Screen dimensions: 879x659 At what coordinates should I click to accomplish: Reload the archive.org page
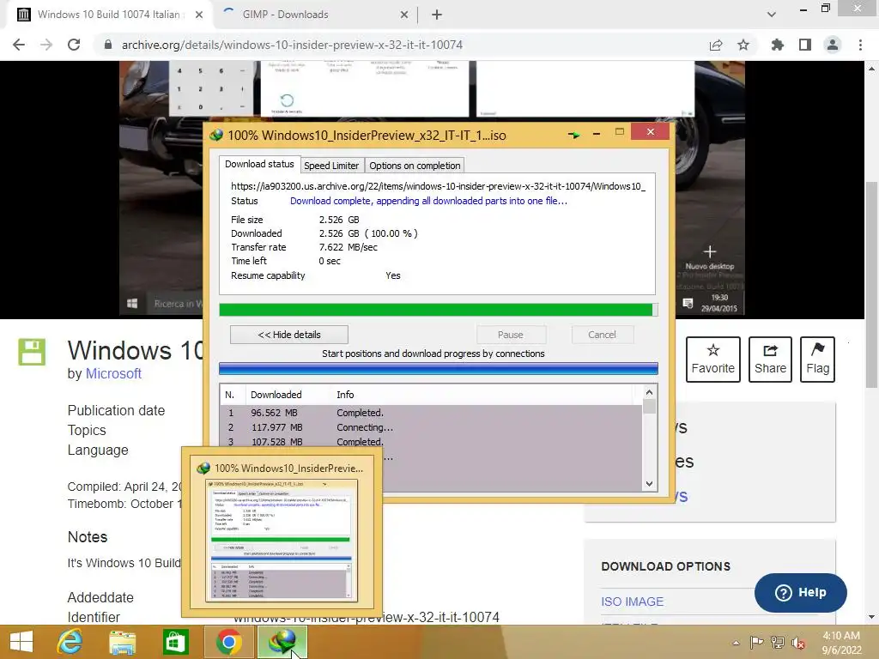tap(74, 45)
